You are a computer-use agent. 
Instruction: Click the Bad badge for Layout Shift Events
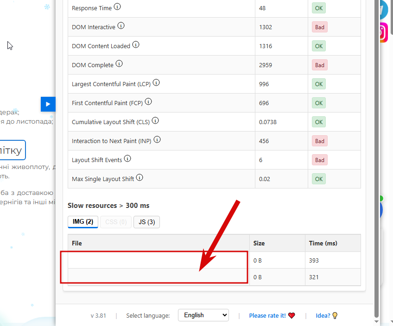(320, 160)
